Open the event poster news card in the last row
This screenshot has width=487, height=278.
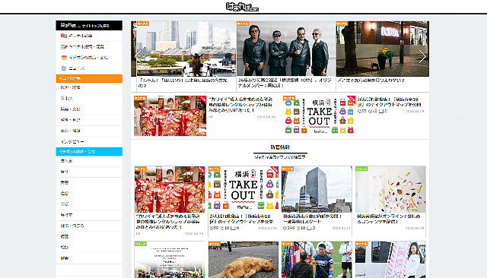[x=170, y=260]
